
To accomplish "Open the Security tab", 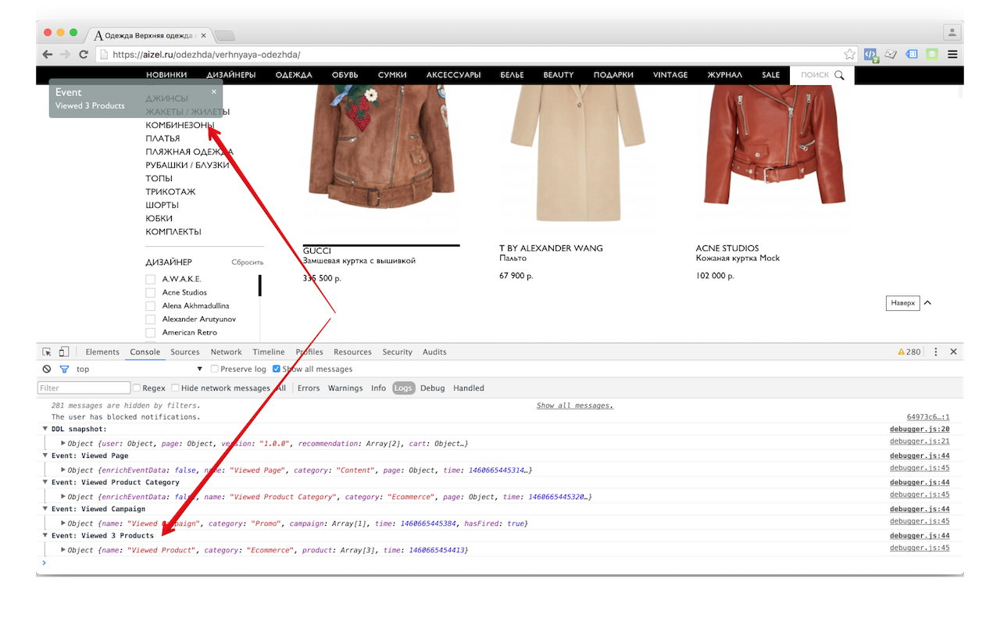I will click(397, 352).
